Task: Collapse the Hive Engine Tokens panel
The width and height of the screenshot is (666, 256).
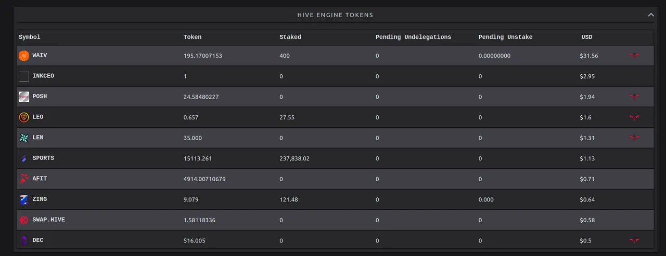Action: tap(650, 15)
